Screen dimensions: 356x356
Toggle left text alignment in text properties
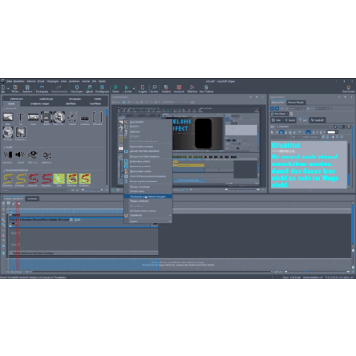(282, 132)
